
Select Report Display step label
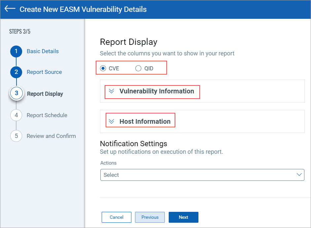(x=45, y=94)
